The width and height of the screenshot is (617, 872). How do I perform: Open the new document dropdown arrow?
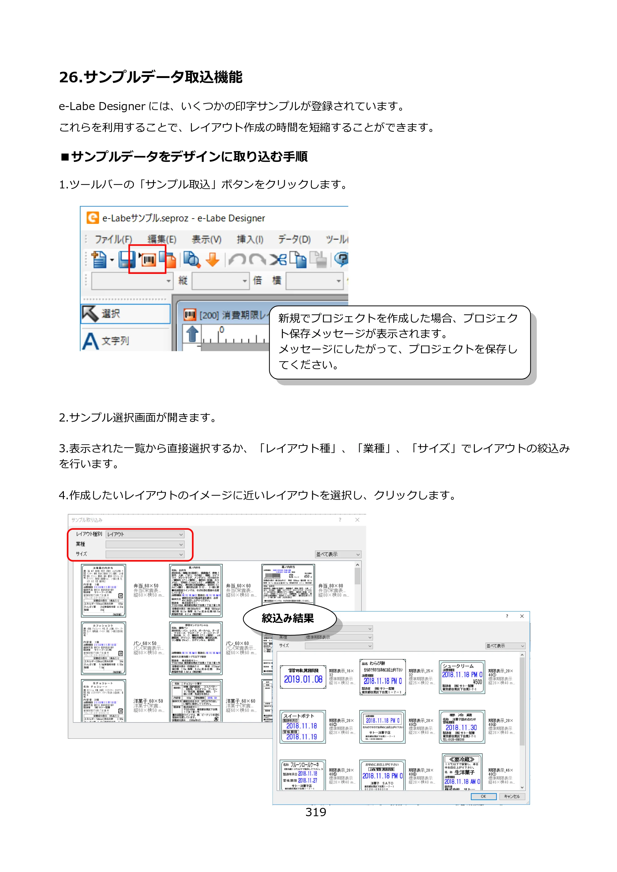pyautogui.click(x=112, y=260)
